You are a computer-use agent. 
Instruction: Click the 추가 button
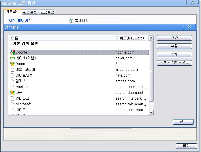(174, 38)
